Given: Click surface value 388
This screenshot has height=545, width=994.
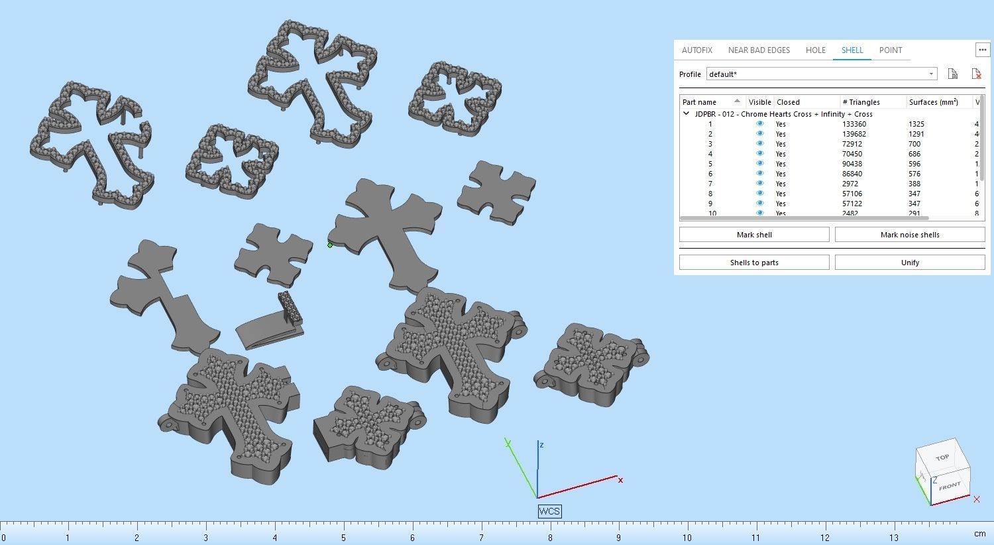Looking at the screenshot, I should 914,184.
